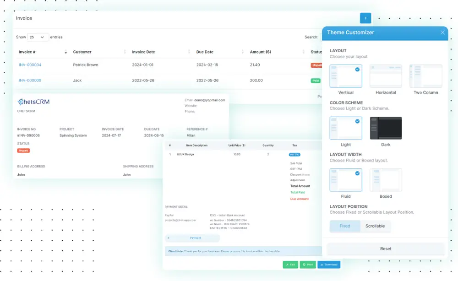Sort by the Amount ($) column
This screenshot has height=281, width=458.
260,52
